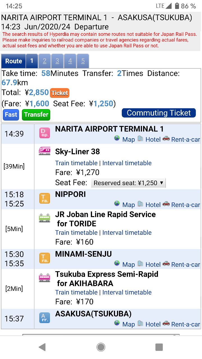Tap the hotel building icon for NIPPORI

(x=140, y=204)
